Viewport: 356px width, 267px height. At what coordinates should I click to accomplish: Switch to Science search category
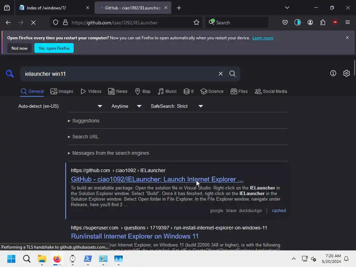212,91
